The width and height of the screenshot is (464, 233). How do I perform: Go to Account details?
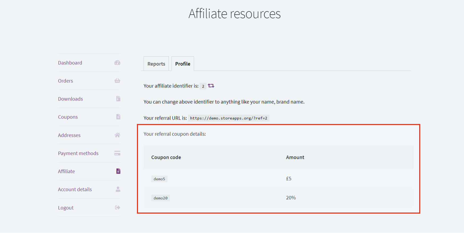click(x=75, y=189)
